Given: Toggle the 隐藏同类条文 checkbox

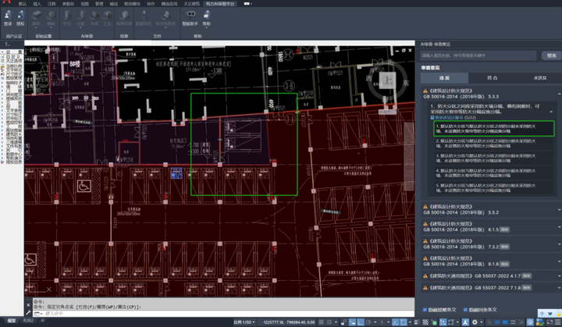Looking at the screenshot, I should click(465, 310).
